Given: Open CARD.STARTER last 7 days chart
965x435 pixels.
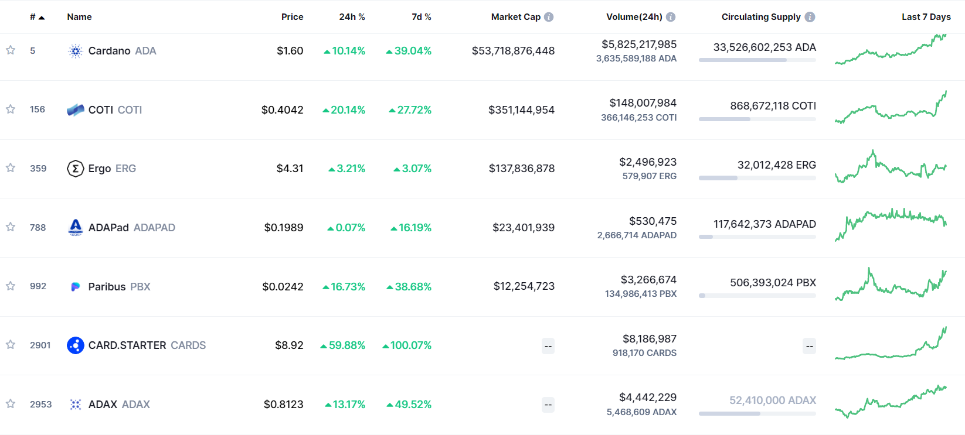Looking at the screenshot, I should click(x=891, y=343).
